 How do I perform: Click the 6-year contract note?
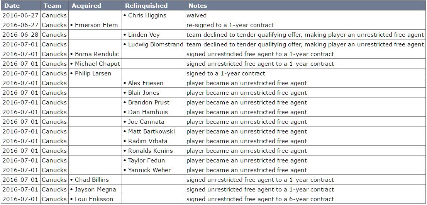pos(260,199)
